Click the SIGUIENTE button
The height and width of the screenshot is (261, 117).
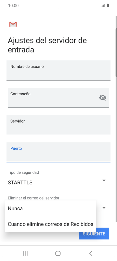click(94, 233)
